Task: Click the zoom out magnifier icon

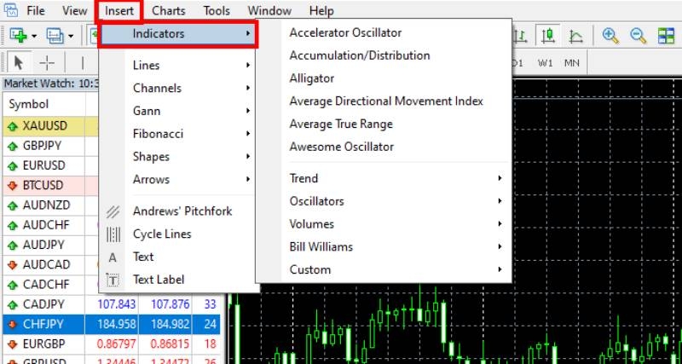Action: click(638, 36)
